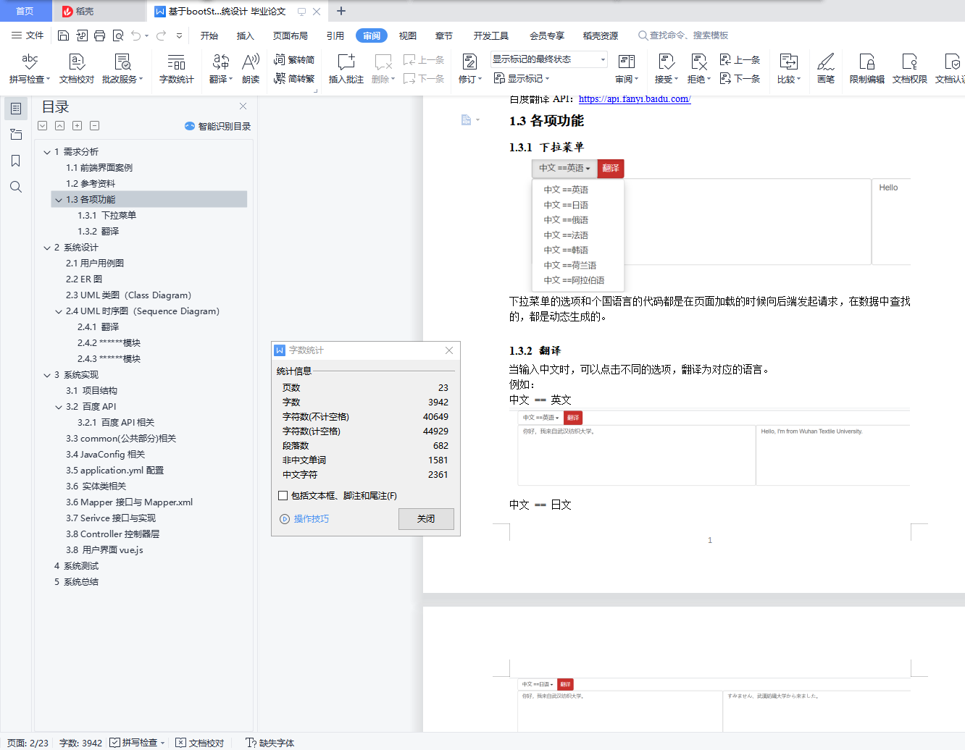Open the Baidu API hyperlink in document

(x=635, y=99)
